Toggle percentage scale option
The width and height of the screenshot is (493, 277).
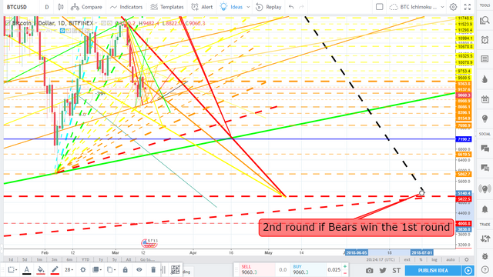[x=421, y=259]
